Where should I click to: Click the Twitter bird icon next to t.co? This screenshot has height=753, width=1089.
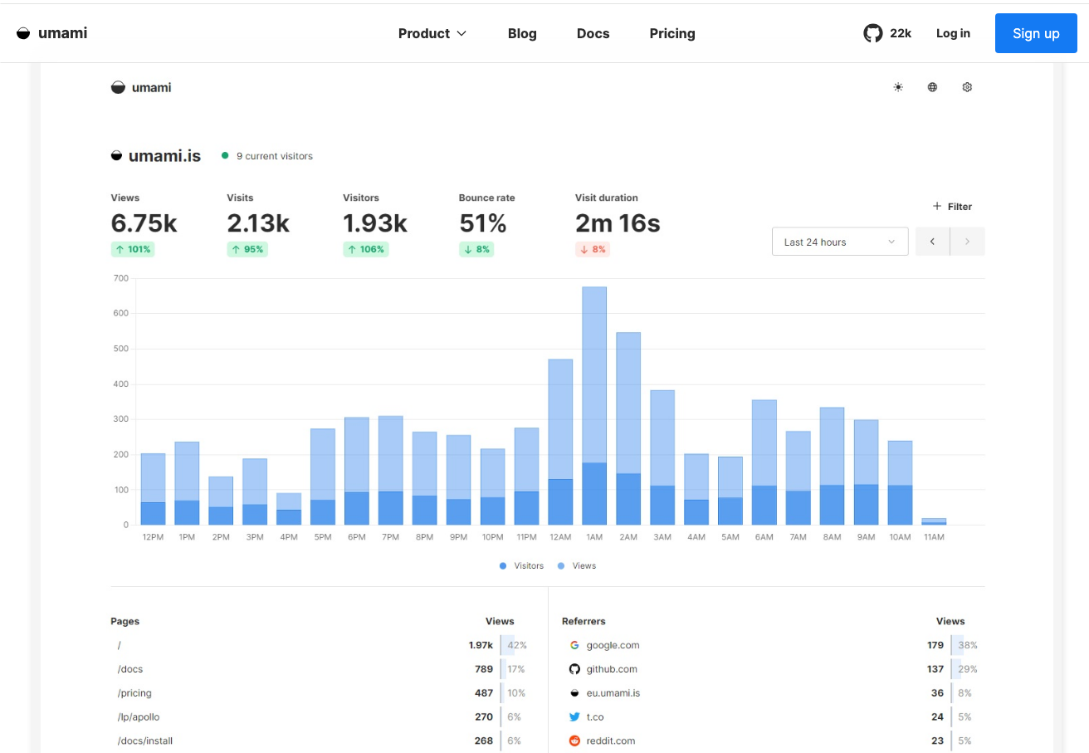click(574, 716)
